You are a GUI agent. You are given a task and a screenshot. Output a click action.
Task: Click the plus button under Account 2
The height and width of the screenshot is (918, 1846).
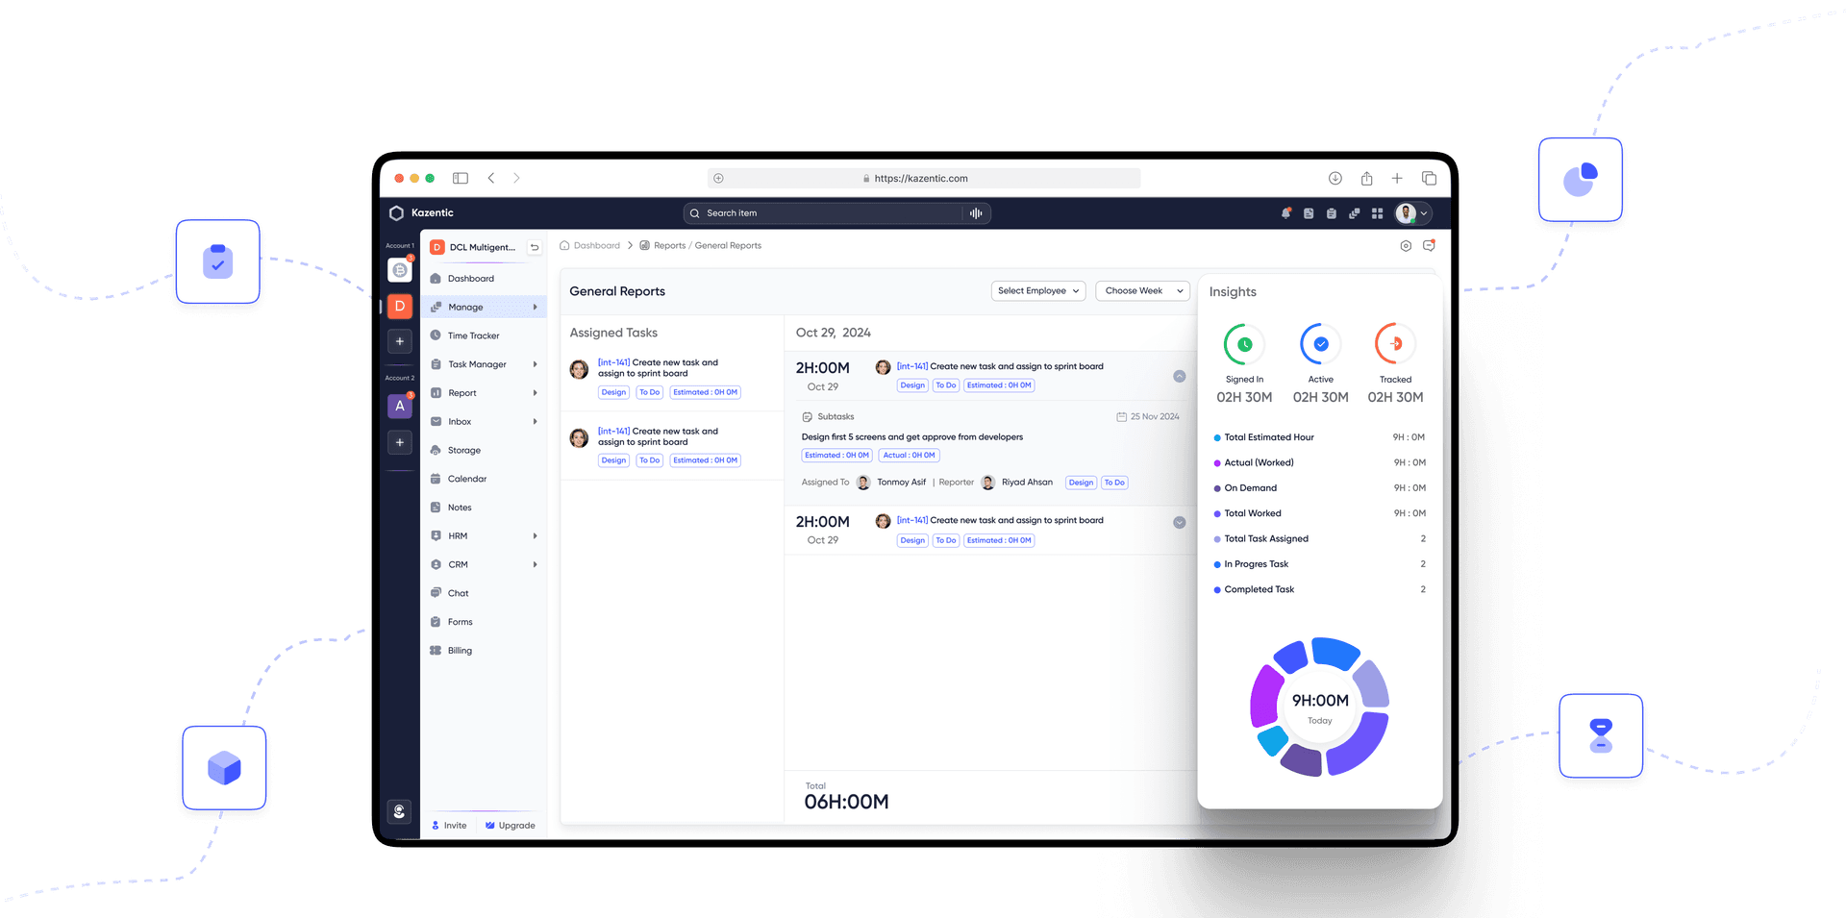click(x=400, y=442)
